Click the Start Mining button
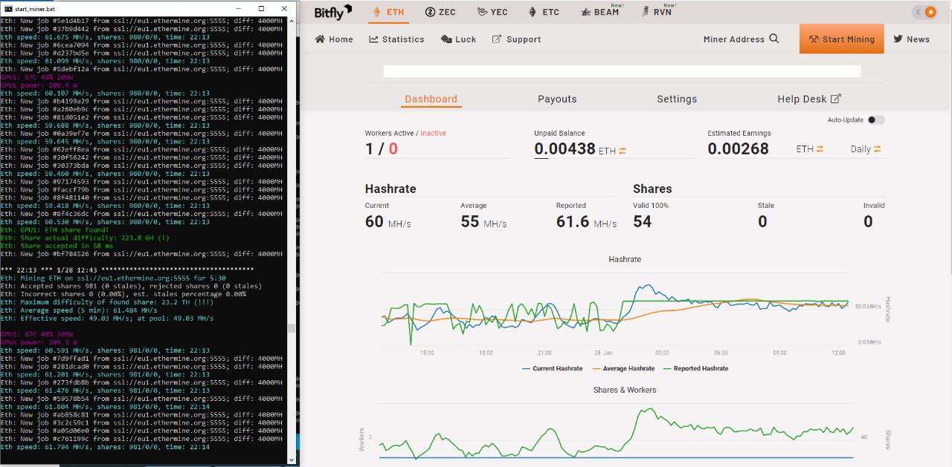This screenshot has height=467, width=952. click(842, 39)
